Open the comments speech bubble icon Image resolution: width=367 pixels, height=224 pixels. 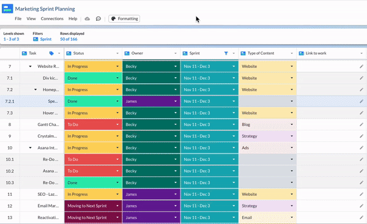pos(98,19)
